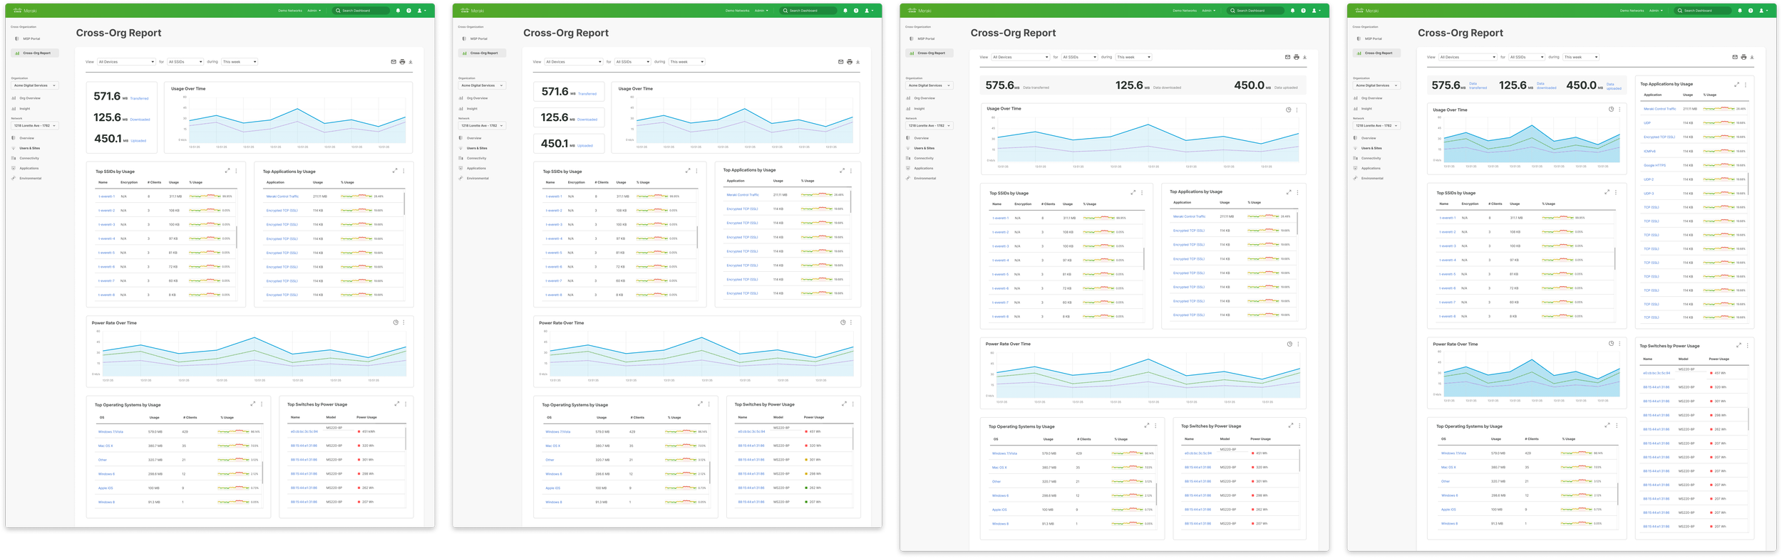This screenshot has width=1782, height=558.
Task: Open the All SSIDs dropdown in the fourth mockup
Action: [1527, 57]
